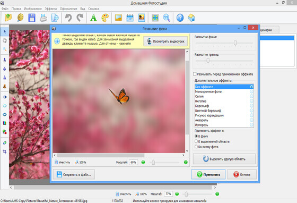Redo the last action
This screenshot has width=297, height=203.
[x=80, y=18]
